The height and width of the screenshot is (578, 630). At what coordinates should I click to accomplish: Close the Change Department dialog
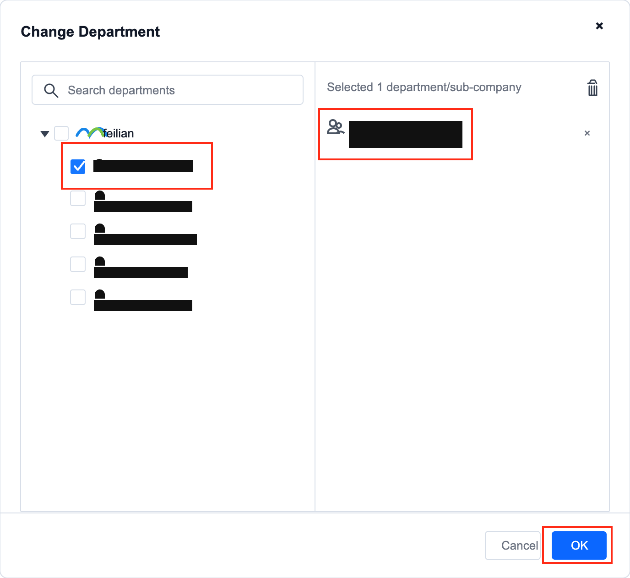click(x=599, y=26)
